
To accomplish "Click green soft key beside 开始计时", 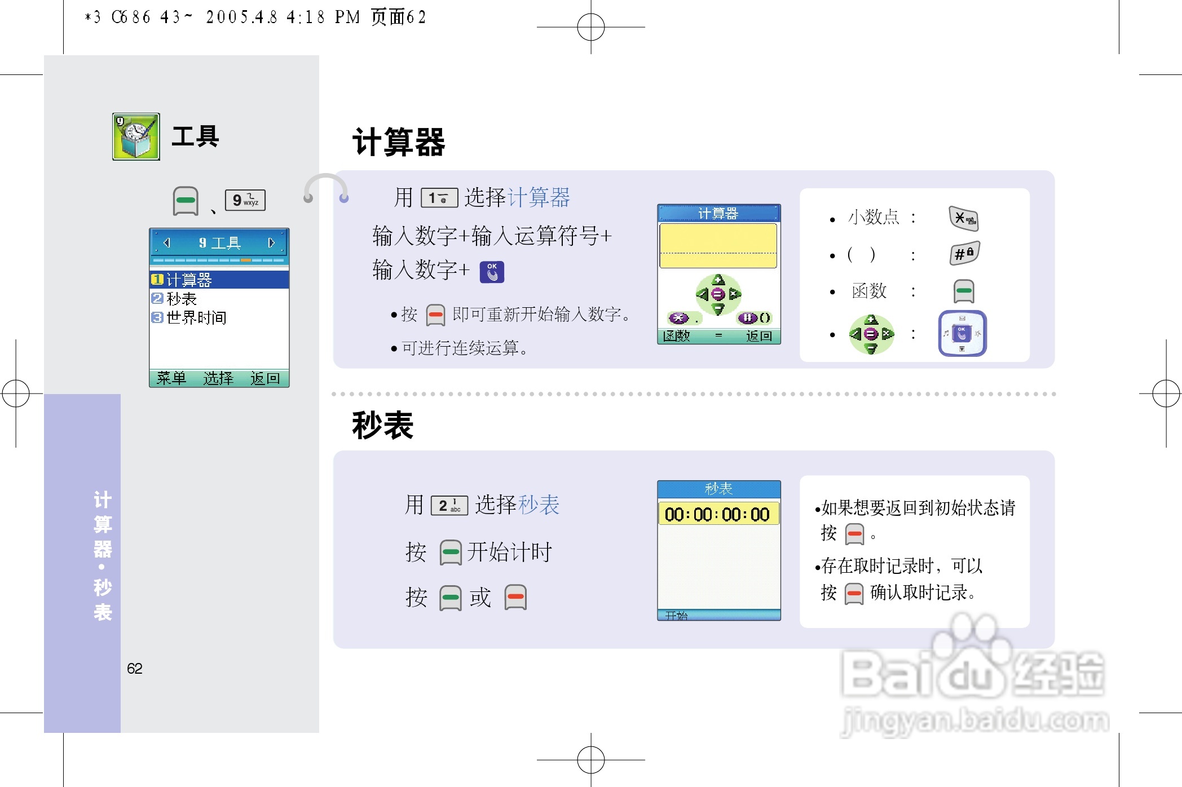I will pos(451,552).
